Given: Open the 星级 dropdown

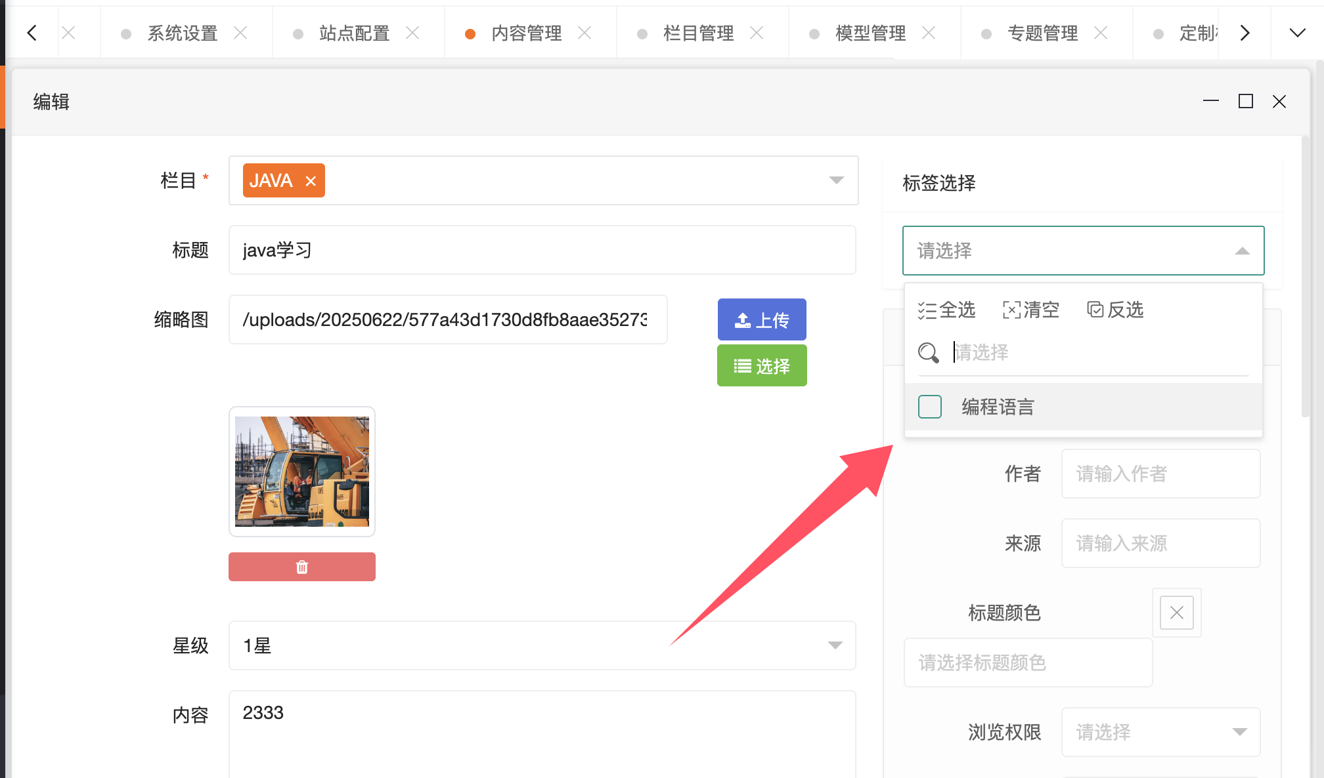Looking at the screenshot, I should 542,645.
